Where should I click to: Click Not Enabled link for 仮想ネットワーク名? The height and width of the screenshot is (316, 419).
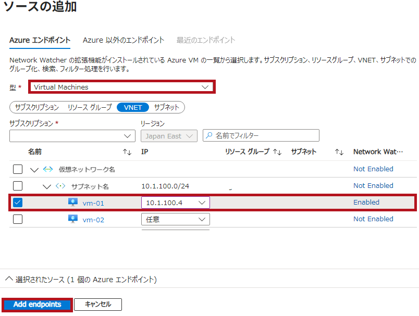coord(373,169)
